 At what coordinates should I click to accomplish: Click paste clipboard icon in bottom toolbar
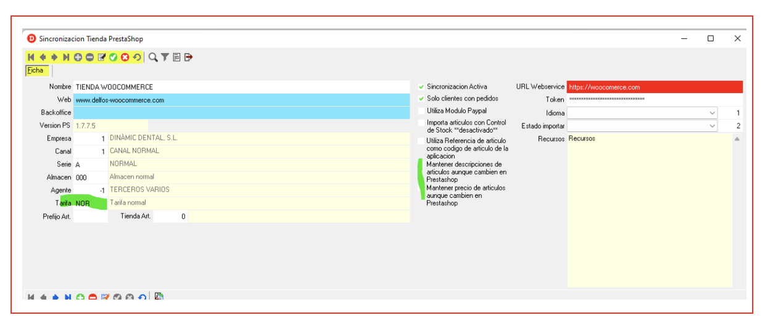pyautogui.click(x=159, y=296)
